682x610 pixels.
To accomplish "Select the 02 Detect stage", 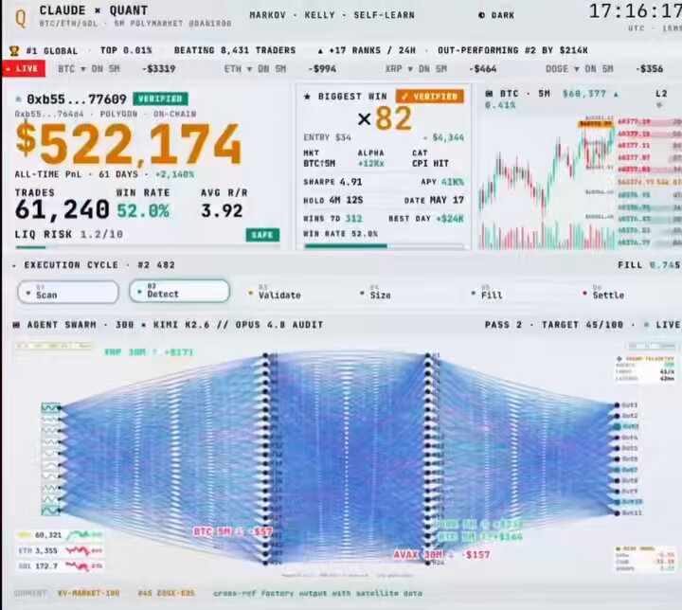I will tap(179, 291).
